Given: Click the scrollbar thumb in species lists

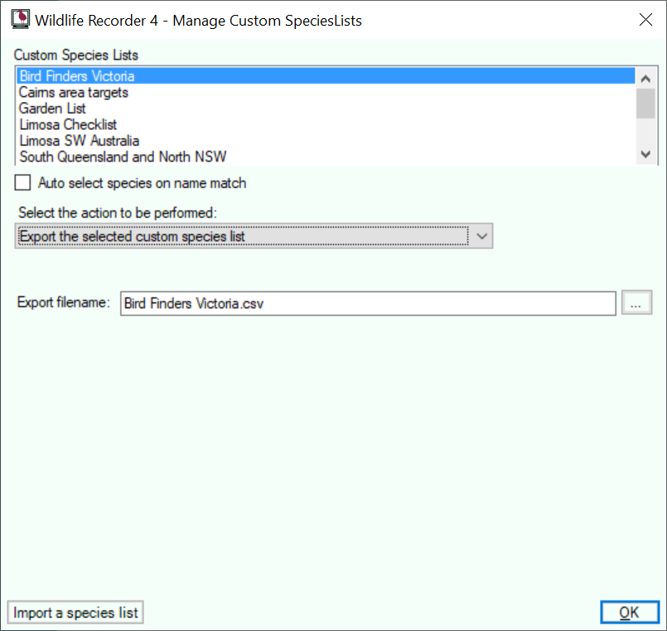Looking at the screenshot, I should [645, 104].
